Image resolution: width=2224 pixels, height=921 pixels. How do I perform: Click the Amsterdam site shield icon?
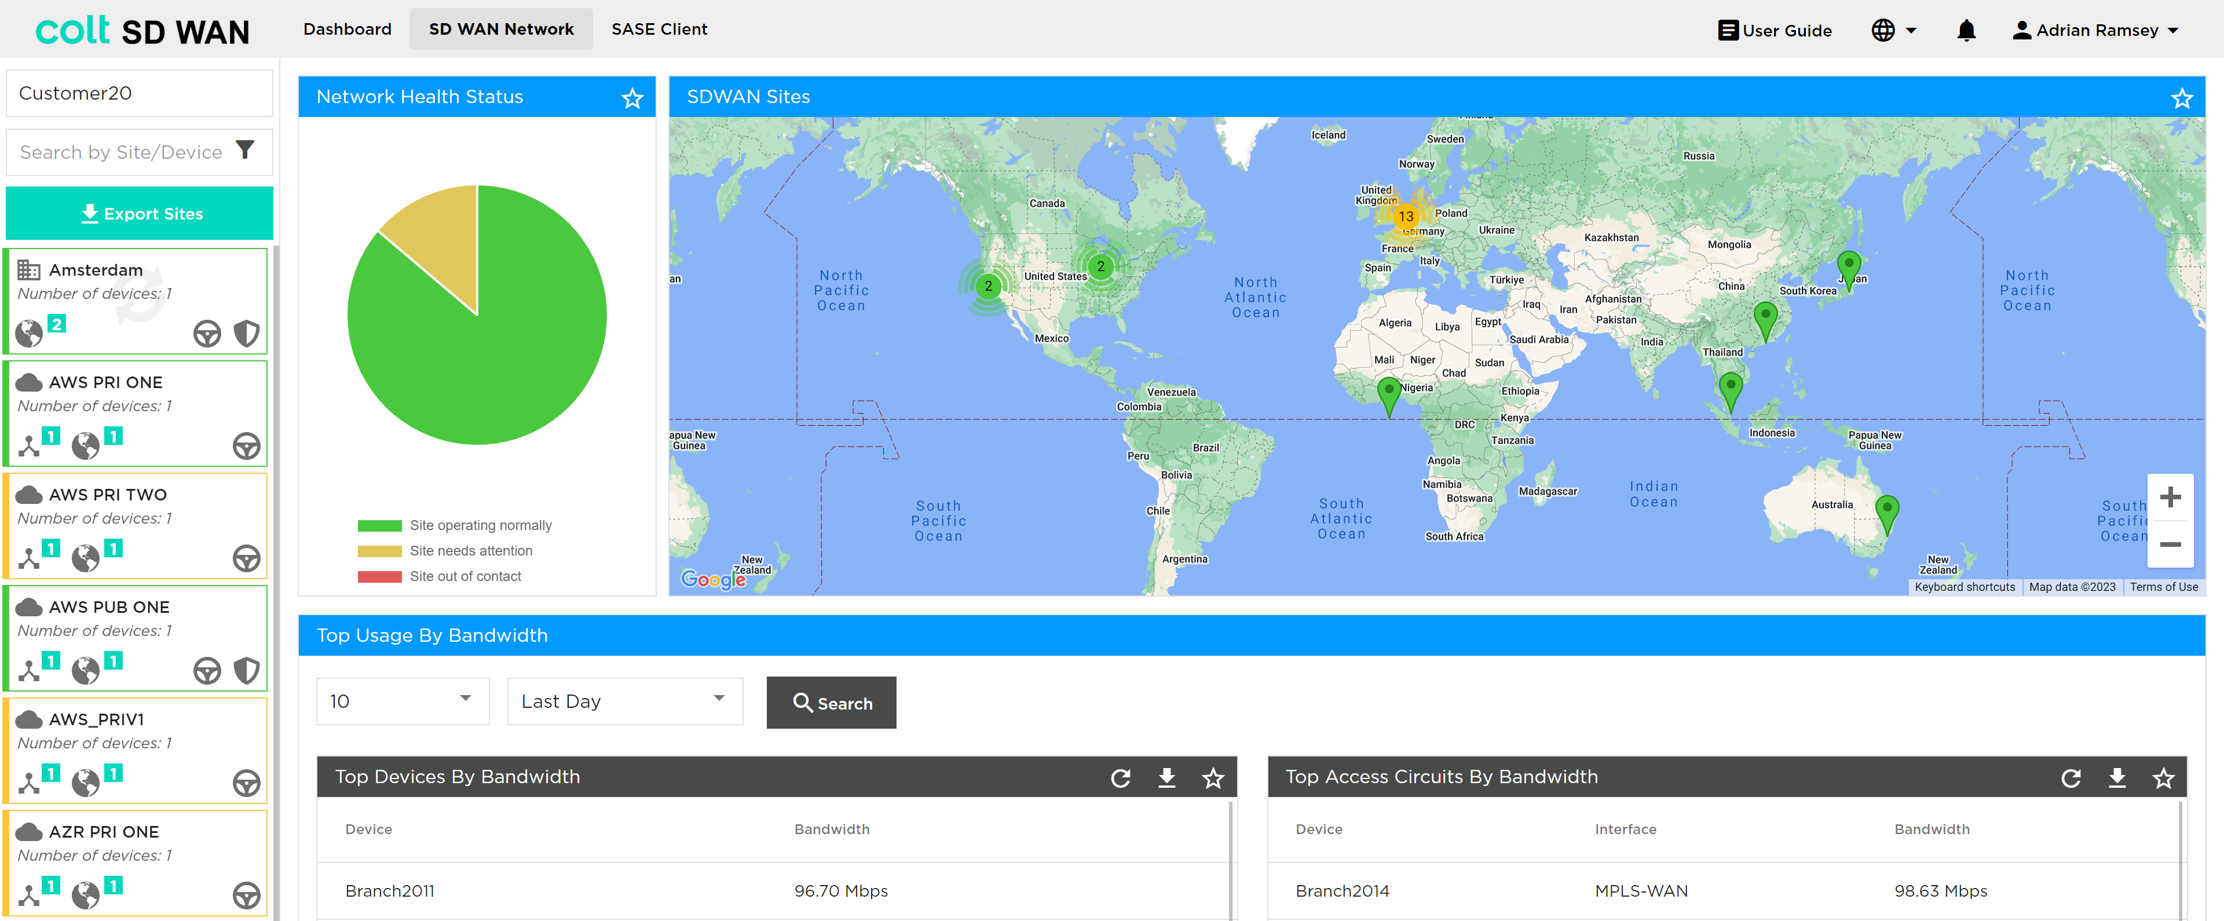pyautogui.click(x=247, y=333)
